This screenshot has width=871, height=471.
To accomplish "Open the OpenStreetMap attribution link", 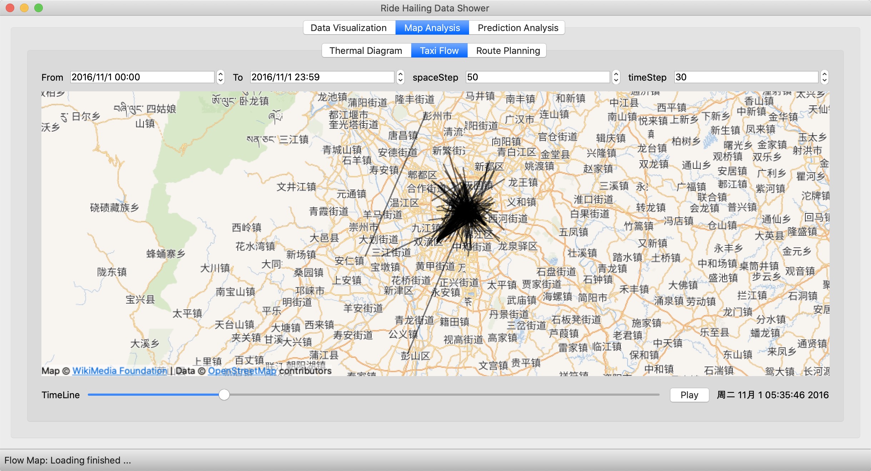I will (x=242, y=371).
